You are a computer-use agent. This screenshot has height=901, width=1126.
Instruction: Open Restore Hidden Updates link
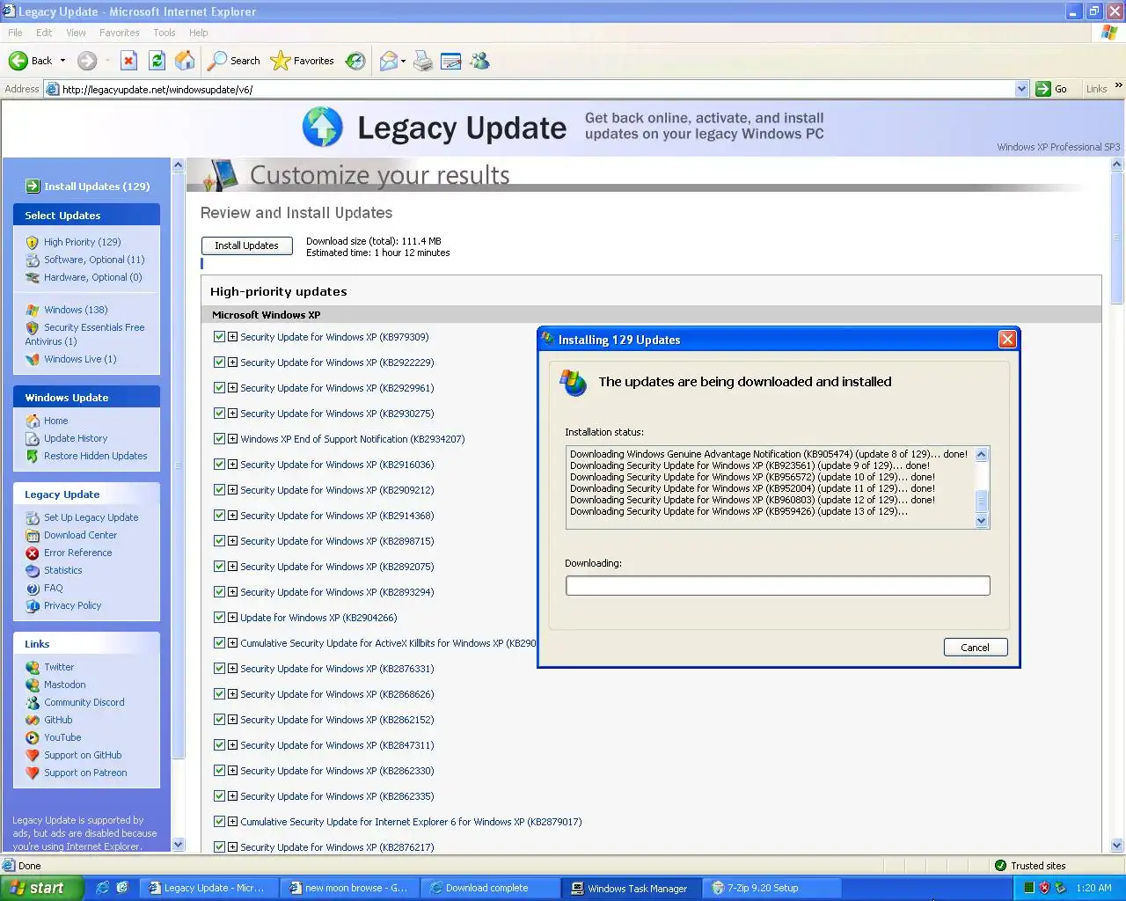click(96, 456)
